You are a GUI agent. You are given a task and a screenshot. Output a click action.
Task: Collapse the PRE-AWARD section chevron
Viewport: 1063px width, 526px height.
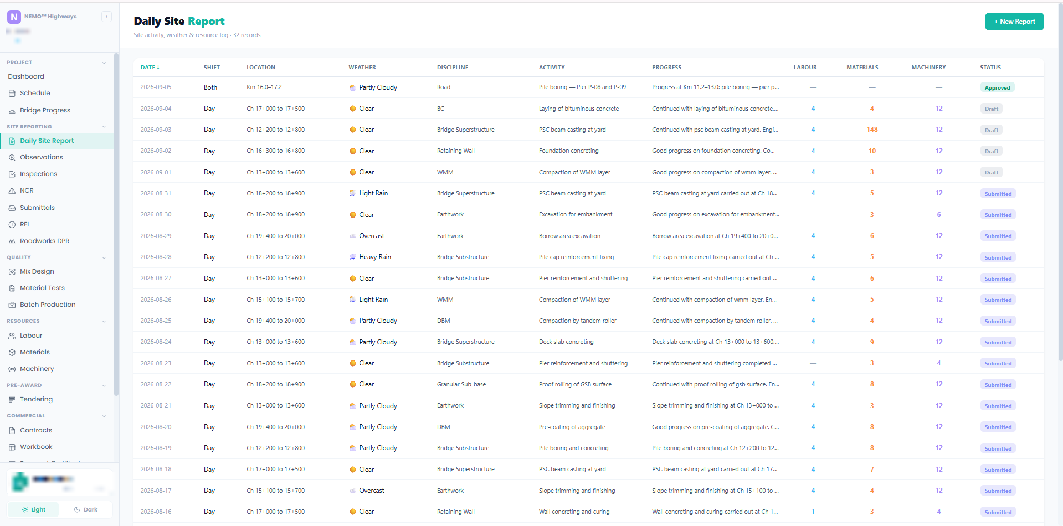104,386
